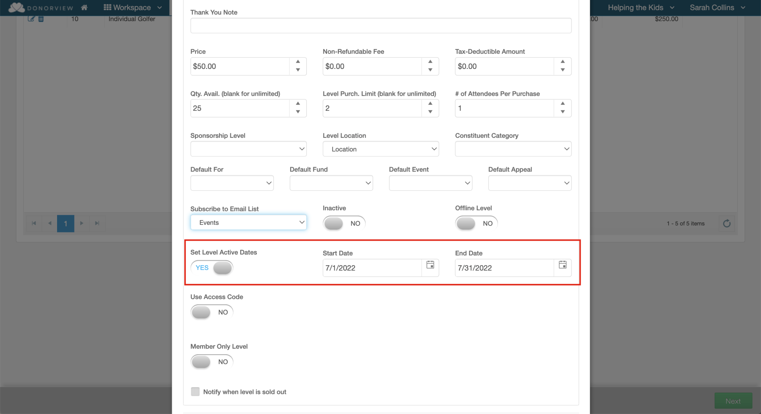
Task: Turn off Set Level Active Dates
Action: (212, 268)
